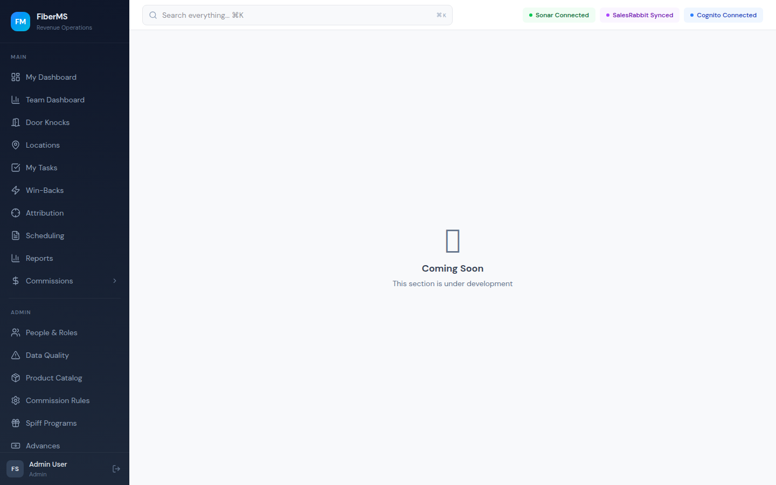
Task: Click the Cognito Connected status pill
Action: pos(723,15)
